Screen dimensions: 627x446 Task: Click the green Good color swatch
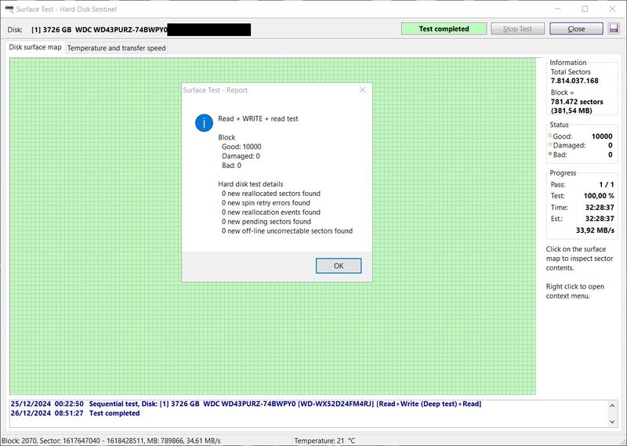(550, 136)
